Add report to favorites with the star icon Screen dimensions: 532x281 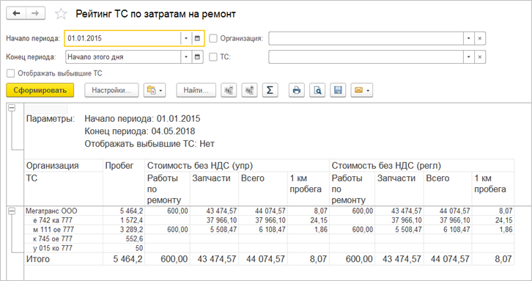point(61,14)
